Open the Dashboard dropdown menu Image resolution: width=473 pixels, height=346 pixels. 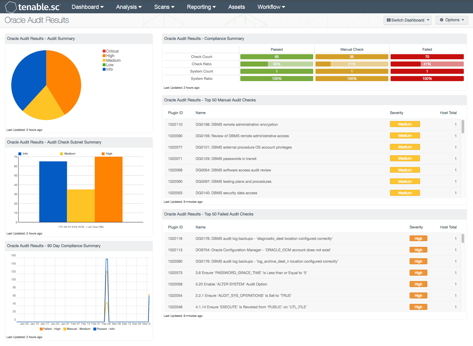click(x=87, y=6)
